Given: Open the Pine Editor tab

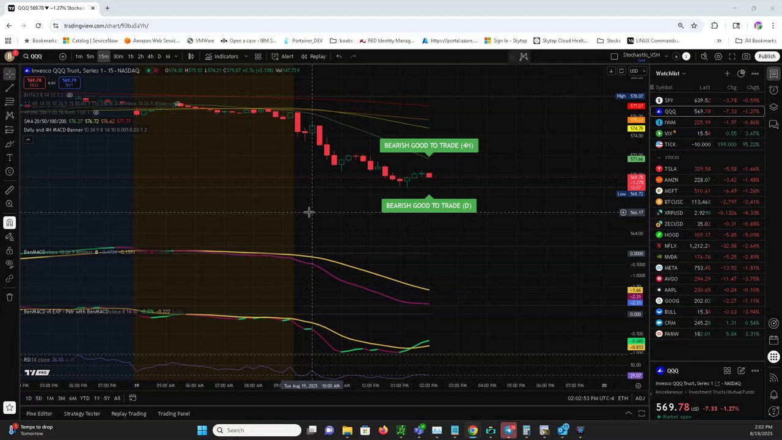Looking at the screenshot, I should 39,414.
